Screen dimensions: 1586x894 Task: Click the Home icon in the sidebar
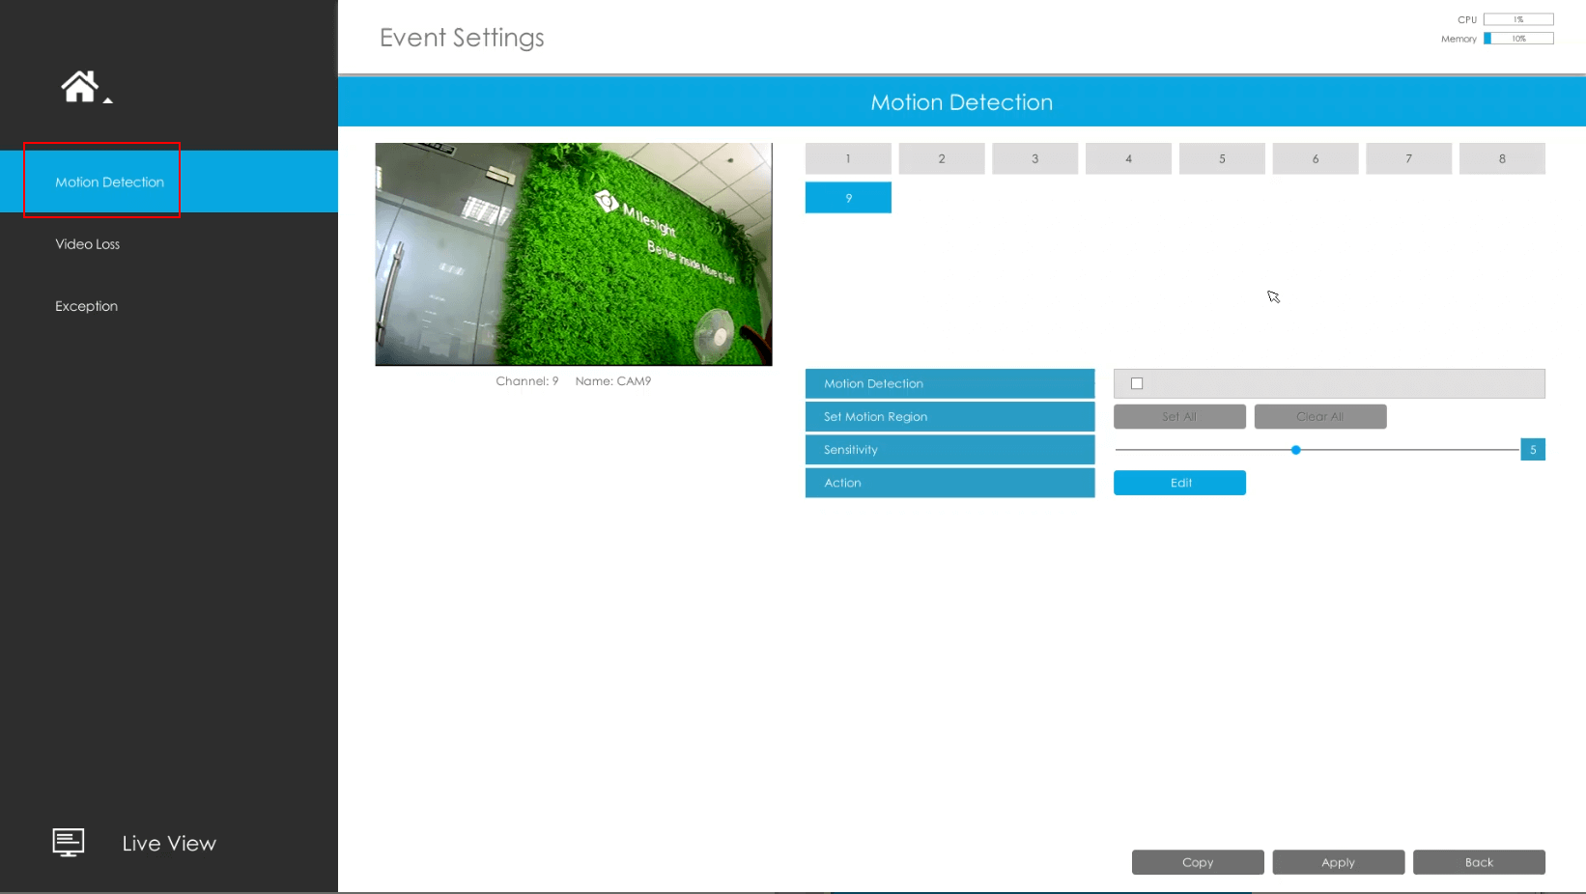82,85
